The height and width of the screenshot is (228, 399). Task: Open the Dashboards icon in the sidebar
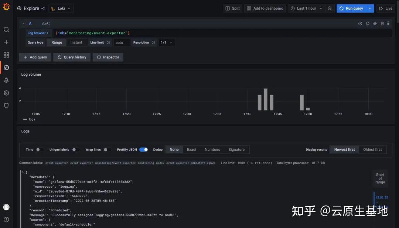pos(6,55)
